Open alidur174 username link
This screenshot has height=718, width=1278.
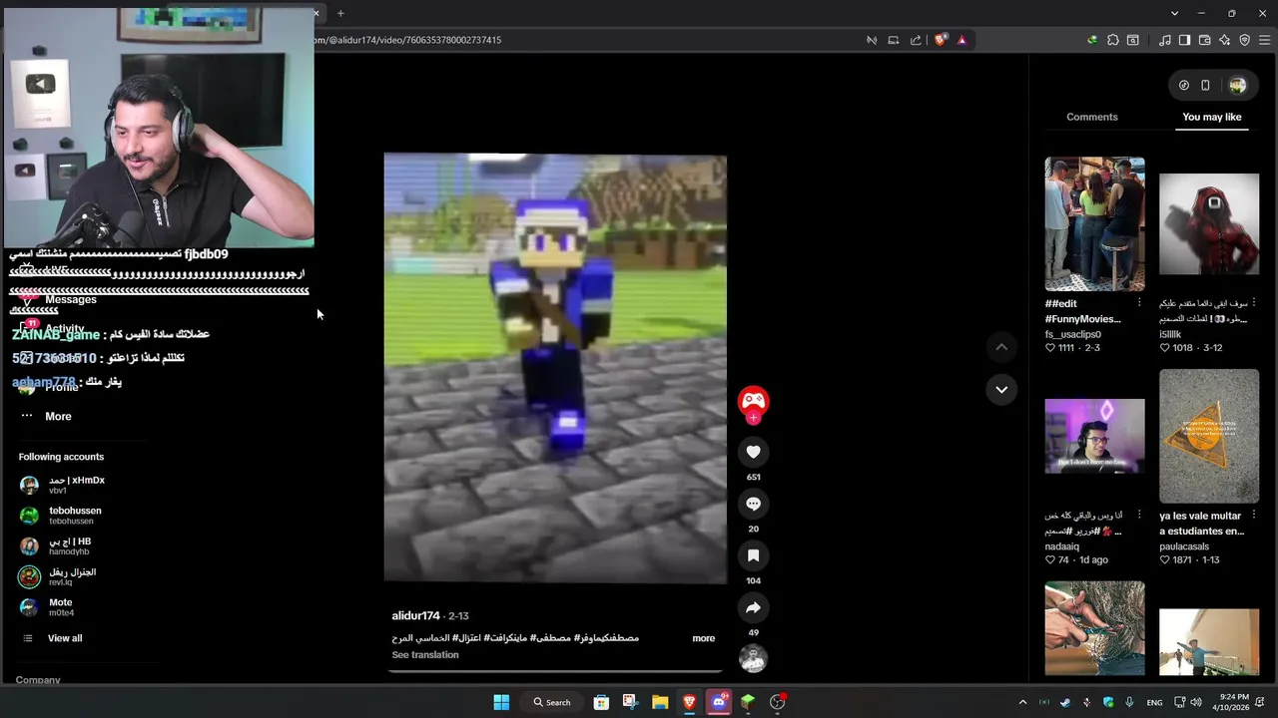click(415, 616)
